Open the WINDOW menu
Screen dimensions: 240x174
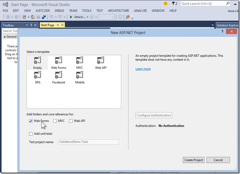click(x=158, y=11)
